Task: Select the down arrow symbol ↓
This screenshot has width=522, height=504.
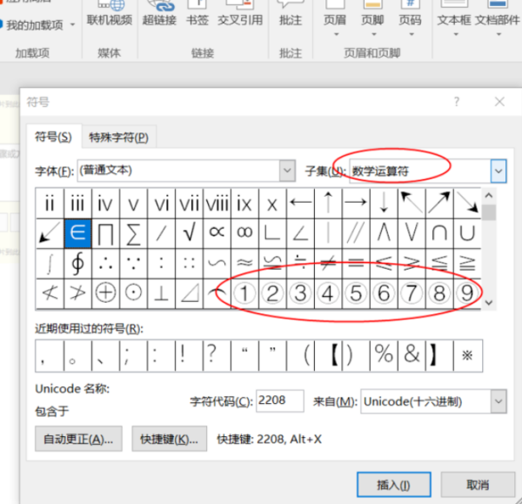Action: (384, 203)
